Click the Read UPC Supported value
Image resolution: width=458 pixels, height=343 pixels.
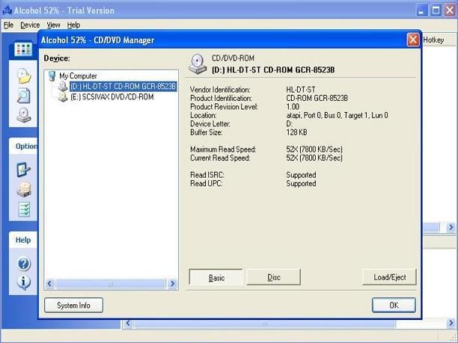(301, 184)
